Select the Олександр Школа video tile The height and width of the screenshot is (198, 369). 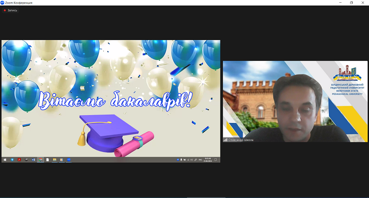[295, 101]
